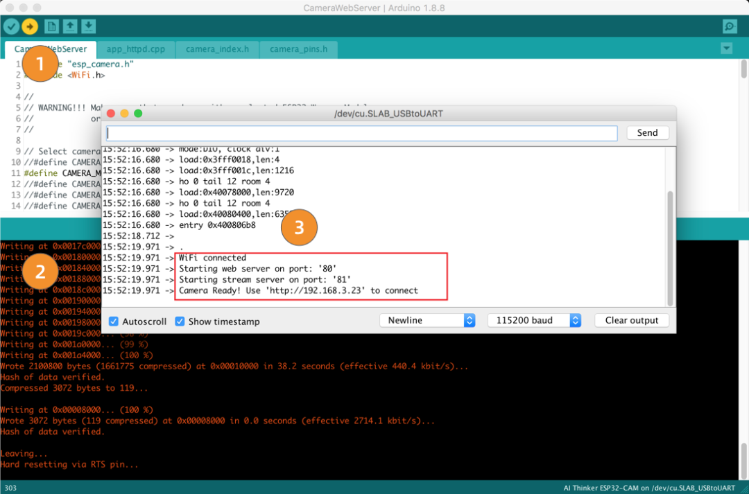
Task: Open the 115200 baud dropdown
Action: pos(534,320)
